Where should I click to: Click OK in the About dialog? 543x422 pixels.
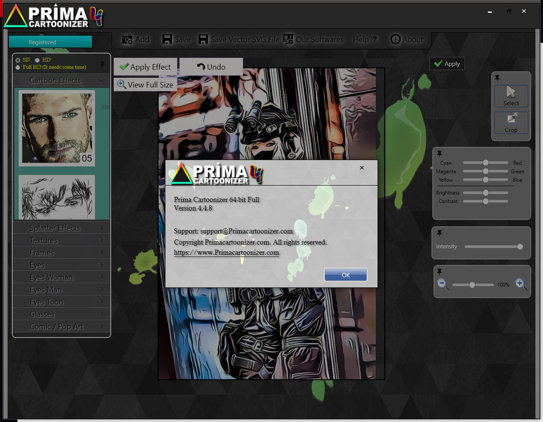click(346, 275)
